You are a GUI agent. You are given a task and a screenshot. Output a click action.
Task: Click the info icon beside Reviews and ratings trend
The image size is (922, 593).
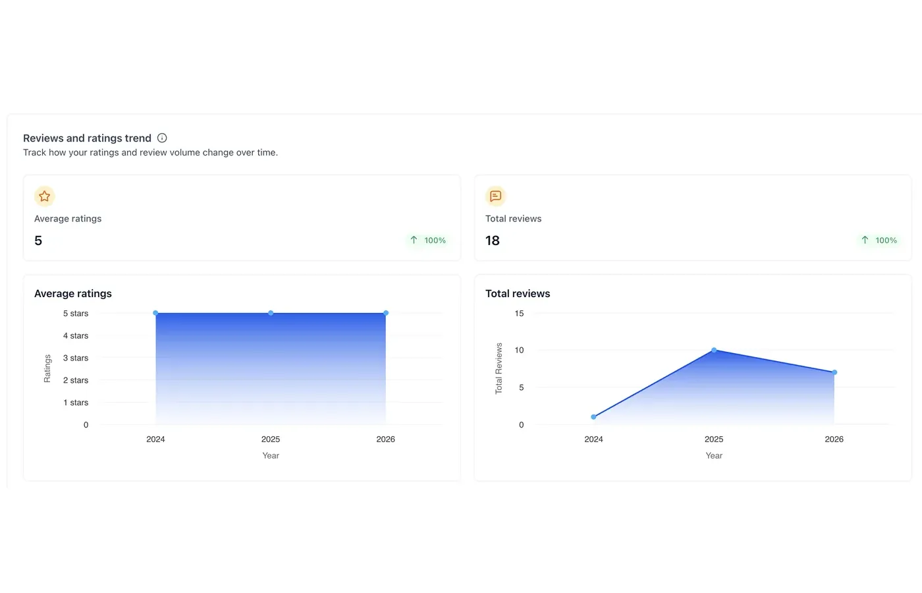[162, 138]
